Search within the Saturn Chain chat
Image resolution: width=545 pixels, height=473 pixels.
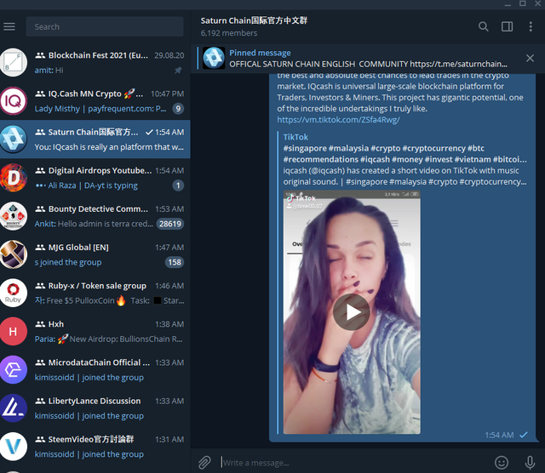(483, 26)
